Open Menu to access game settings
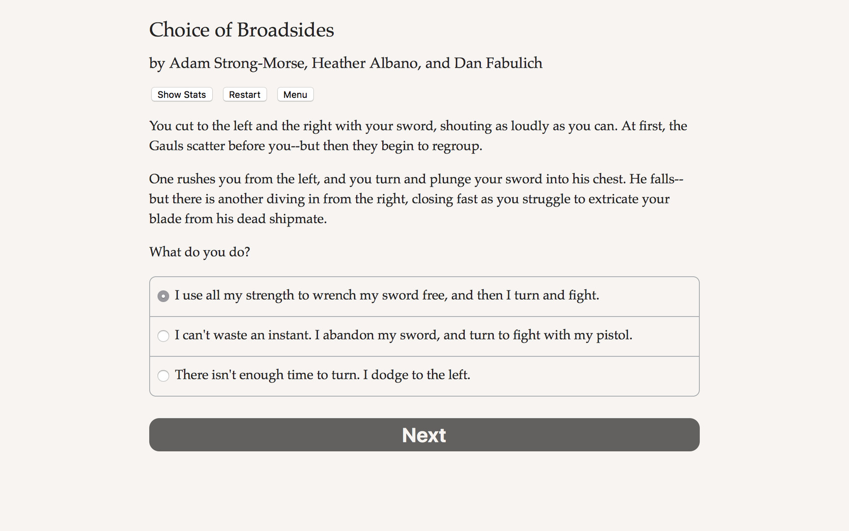Screen dimensions: 849x531 295,94
